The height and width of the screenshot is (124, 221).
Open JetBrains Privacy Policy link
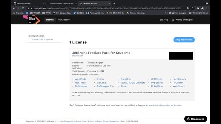[83, 121]
